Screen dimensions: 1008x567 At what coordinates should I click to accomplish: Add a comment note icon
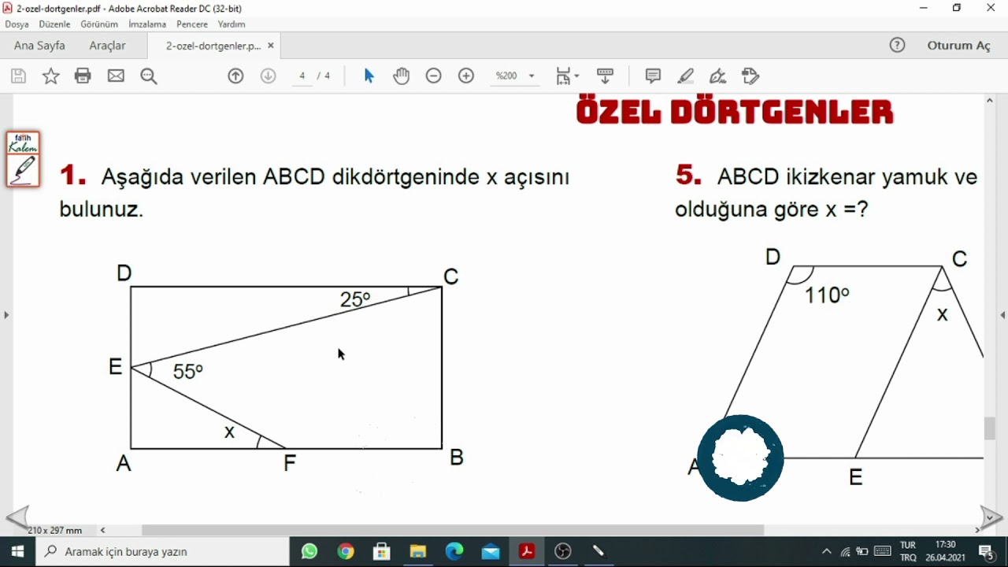653,76
